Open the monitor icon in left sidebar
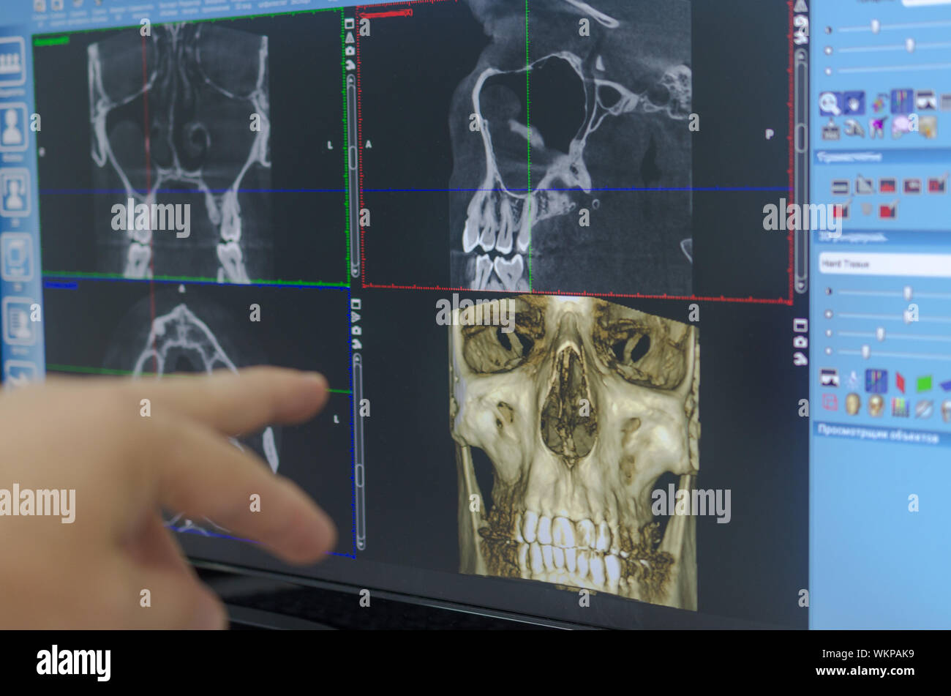 click(16, 257)
